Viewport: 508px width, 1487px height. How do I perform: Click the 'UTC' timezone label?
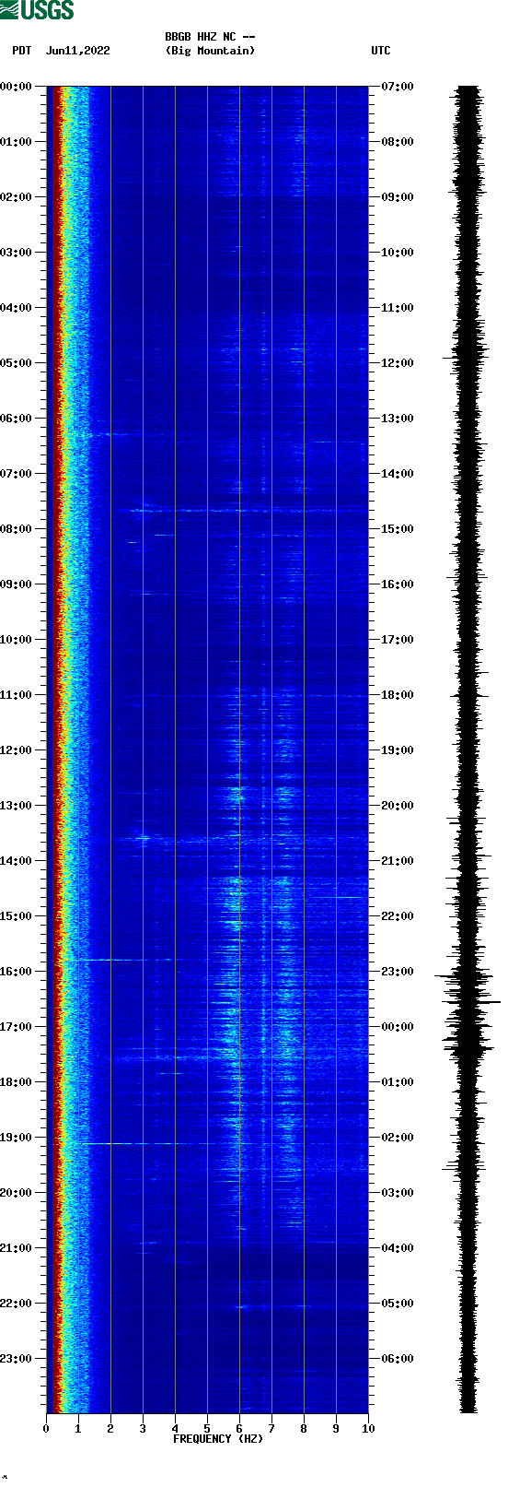tap(381, 51)
